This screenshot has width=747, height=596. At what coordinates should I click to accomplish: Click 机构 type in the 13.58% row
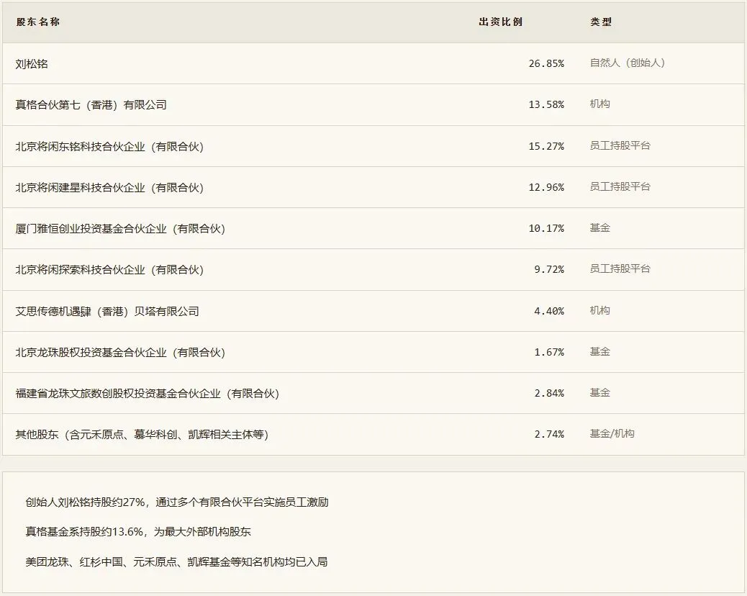click(x=599, y=104)
